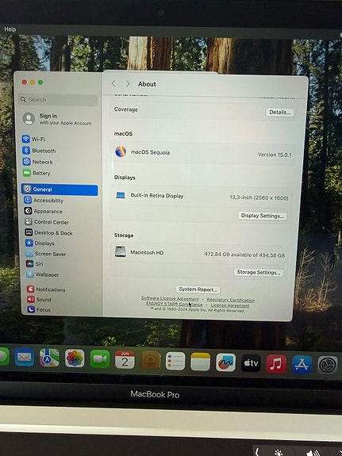This screenshot has width=342, height=456.
Task: Launch Maps from the Dock
Action: [49, 358]
